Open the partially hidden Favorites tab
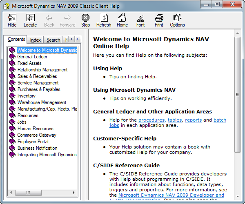Image resolution: width=245 pixels, height=204 pixels. click(66, 40)
